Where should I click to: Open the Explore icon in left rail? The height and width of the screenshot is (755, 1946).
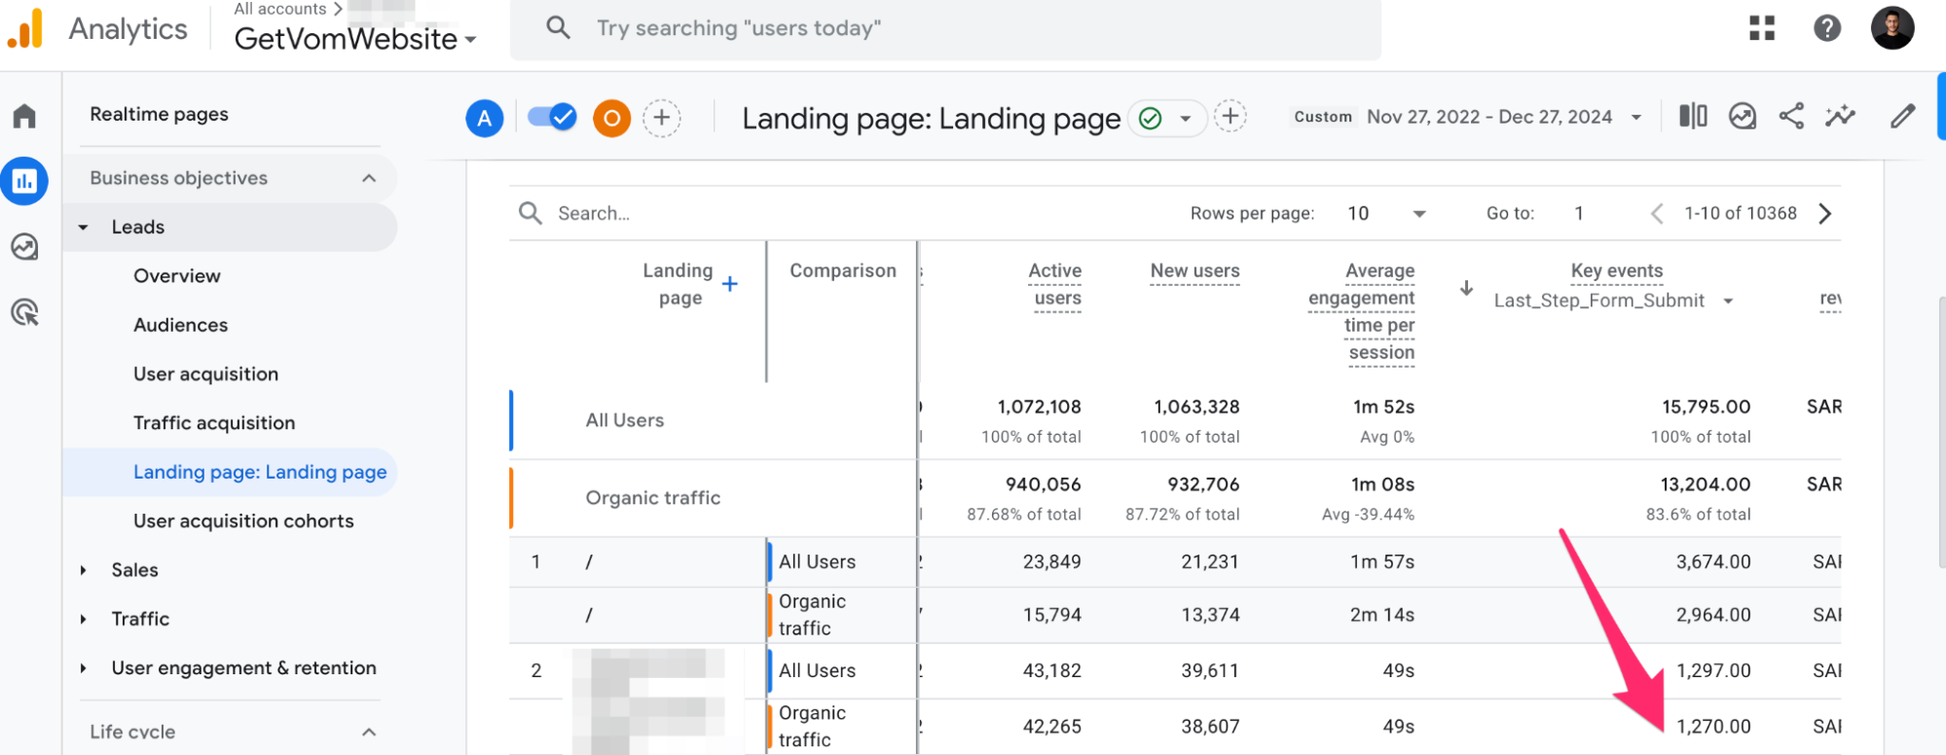[x=24, y=247]
